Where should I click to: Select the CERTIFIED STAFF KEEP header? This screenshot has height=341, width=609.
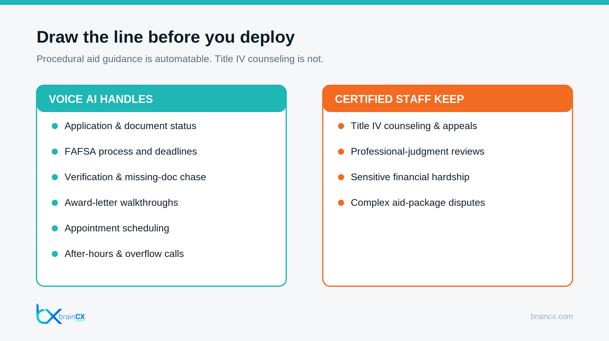(x=448, y=99)
